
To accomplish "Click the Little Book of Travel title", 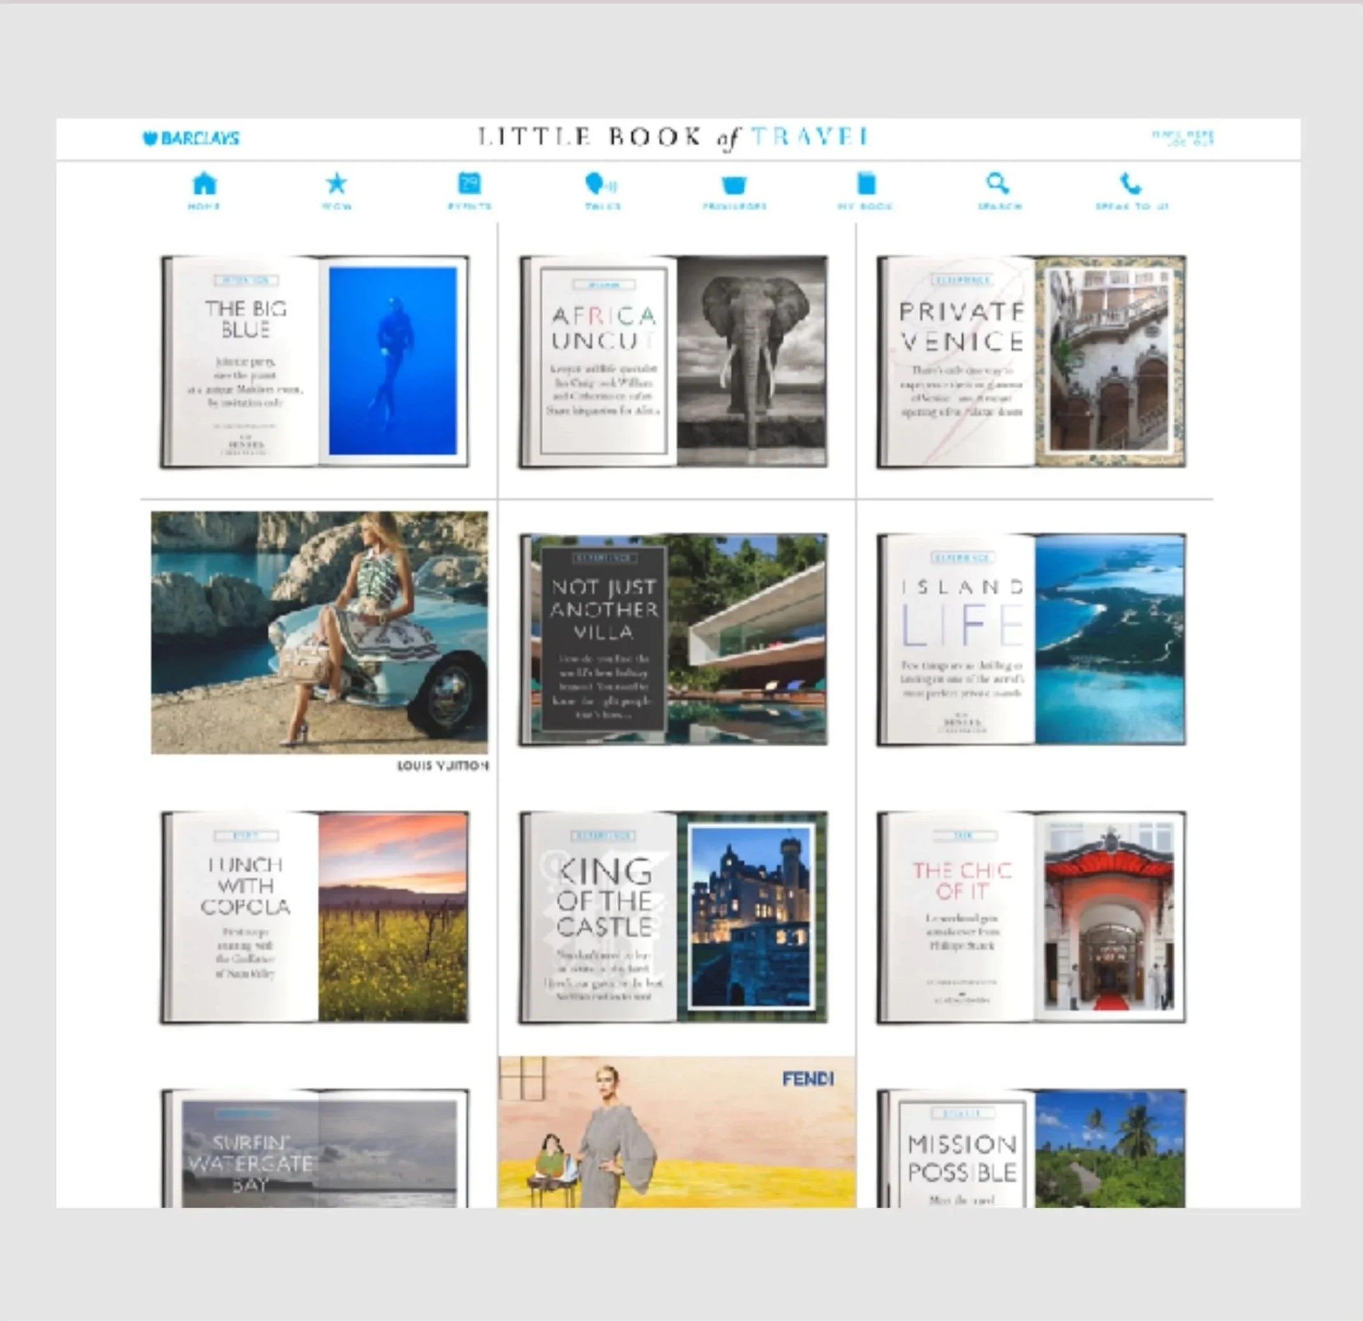I will (x=674, y=137).
